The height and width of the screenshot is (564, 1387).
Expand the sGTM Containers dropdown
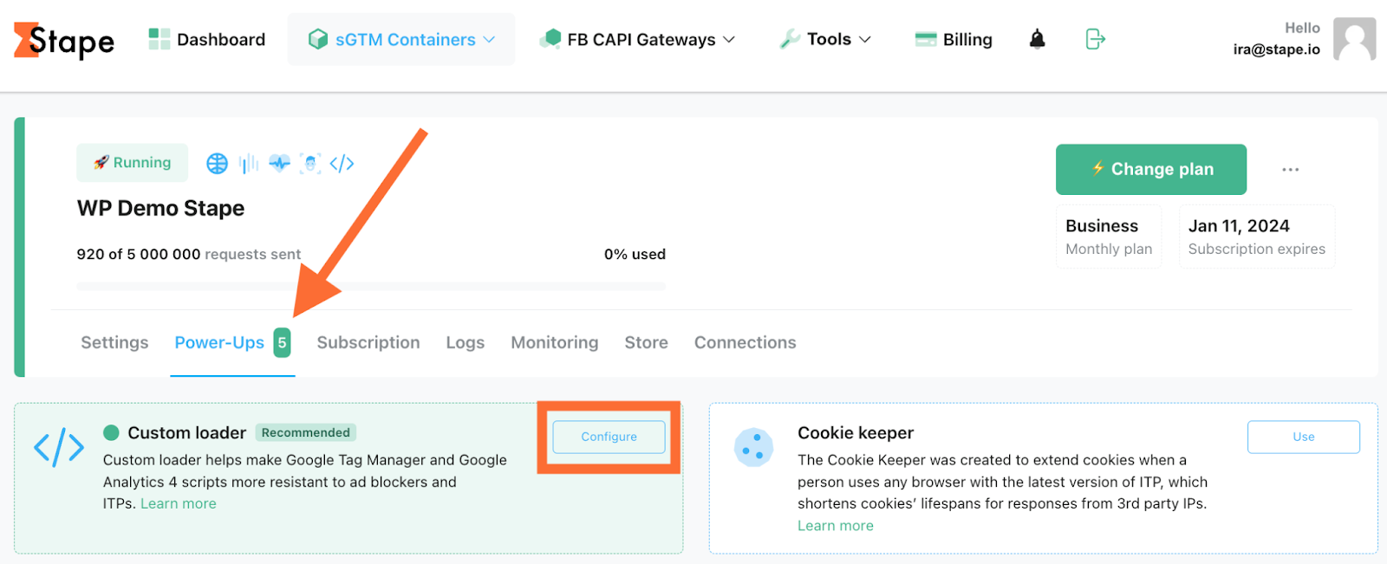point(488,39)
